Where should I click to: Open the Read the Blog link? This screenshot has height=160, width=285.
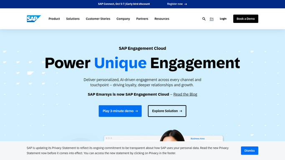click(x=185, y=94)
